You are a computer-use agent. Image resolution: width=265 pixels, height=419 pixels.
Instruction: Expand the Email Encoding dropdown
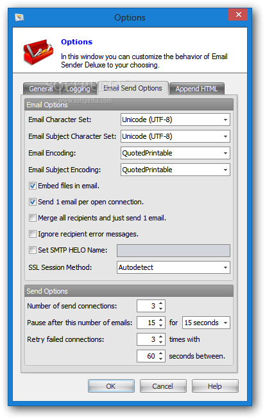(x=175, y=153)
